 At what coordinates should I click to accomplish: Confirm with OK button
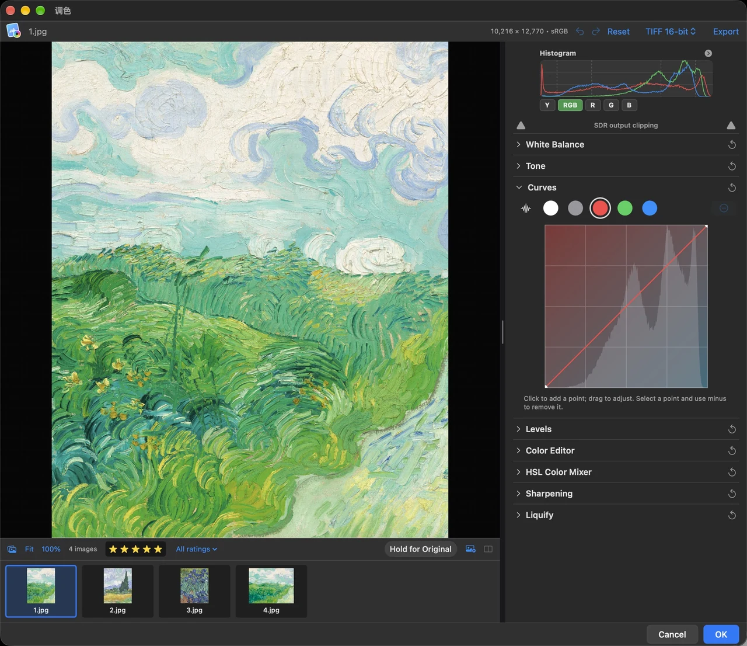721,634
